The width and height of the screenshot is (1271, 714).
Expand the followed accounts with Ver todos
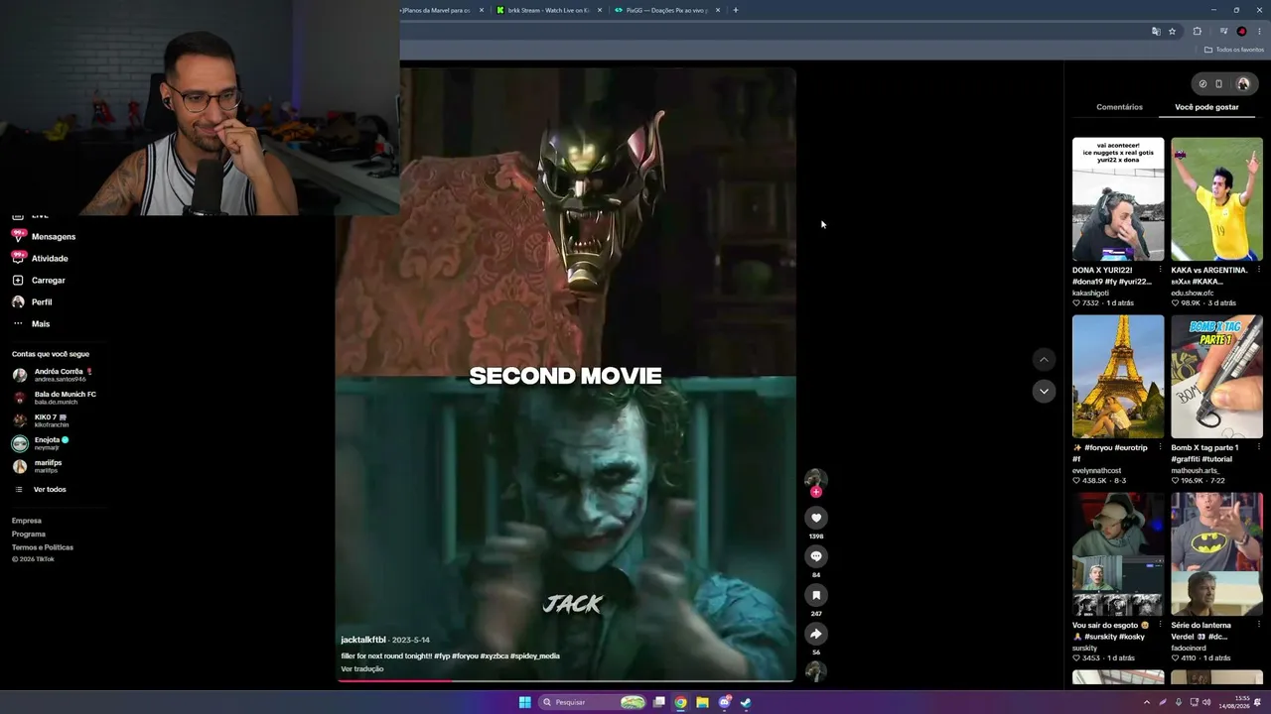(x=40, y=490)
